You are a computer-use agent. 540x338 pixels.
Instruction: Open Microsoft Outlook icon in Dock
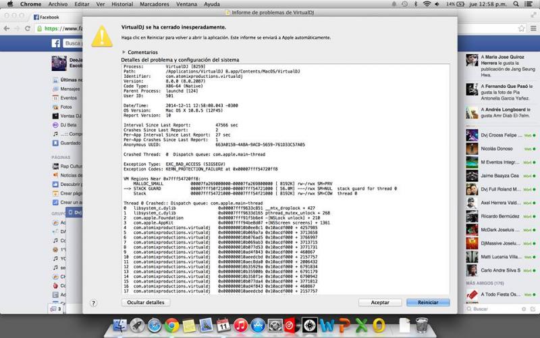379,325
